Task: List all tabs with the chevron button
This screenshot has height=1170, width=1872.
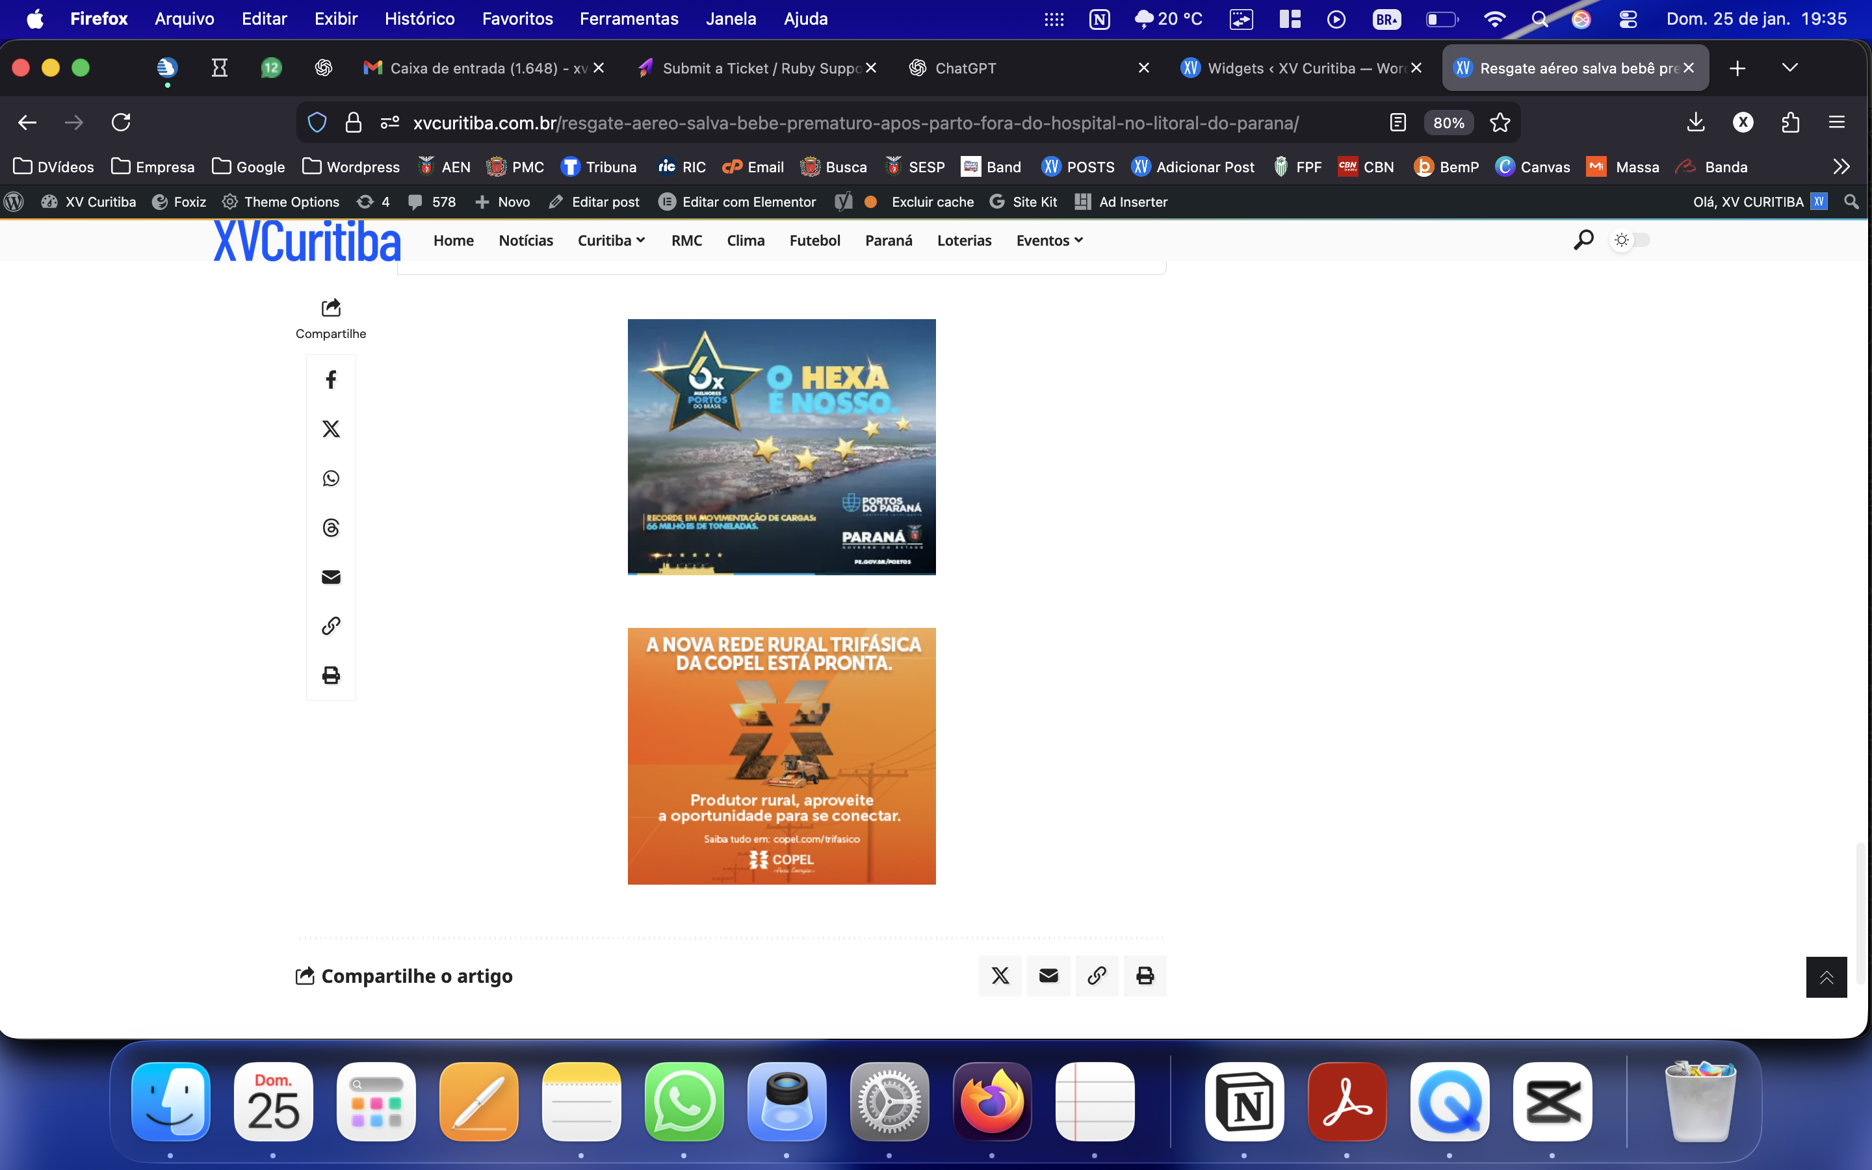Action: pyautogui.click(x=1789, y=68)
